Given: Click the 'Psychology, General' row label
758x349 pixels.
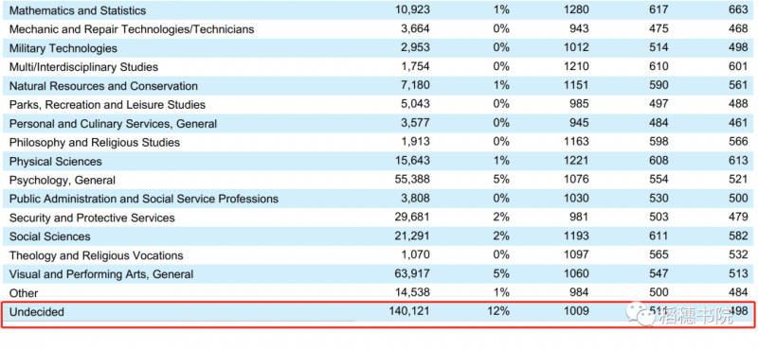Looking at the screenshot, I should 63,180.
